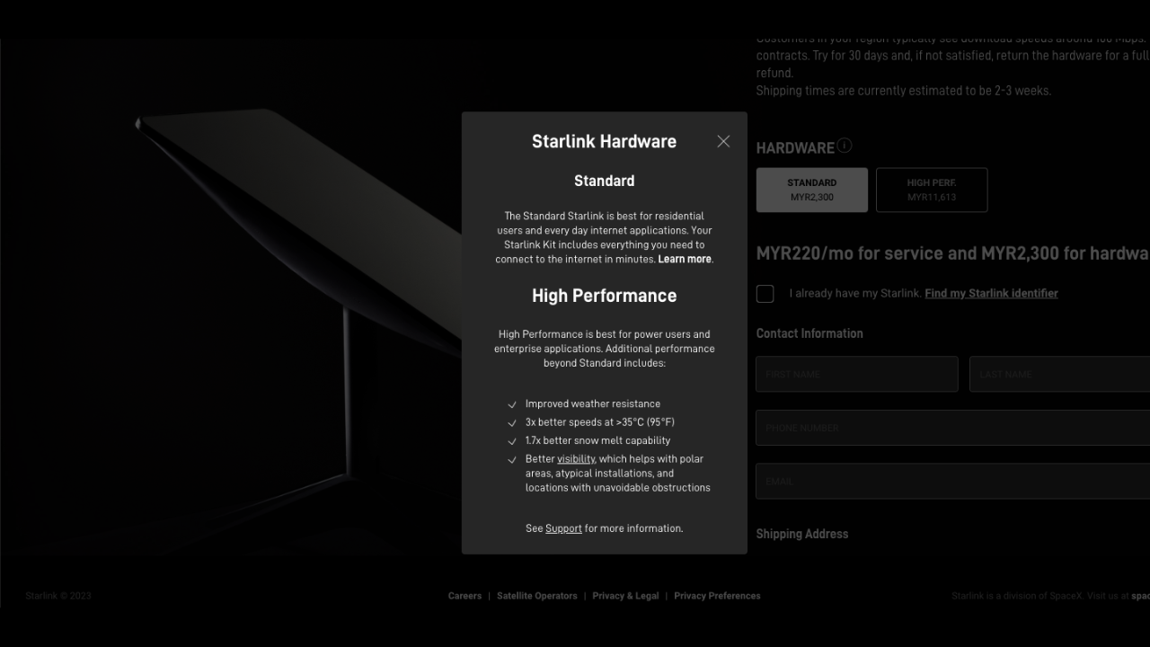Select the High Perf. MYR11,613 option
The height and width of the screenshot is (647, 1150).
point(932,190)
